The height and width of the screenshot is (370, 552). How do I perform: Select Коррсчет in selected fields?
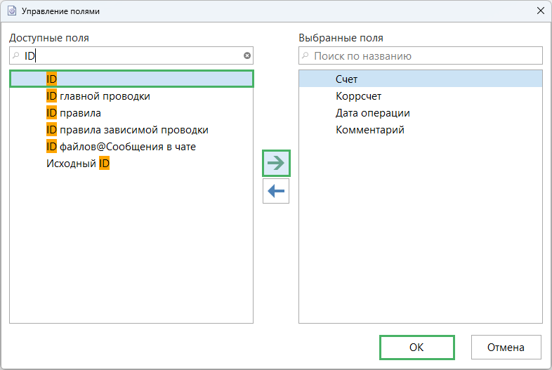point(358,95)
